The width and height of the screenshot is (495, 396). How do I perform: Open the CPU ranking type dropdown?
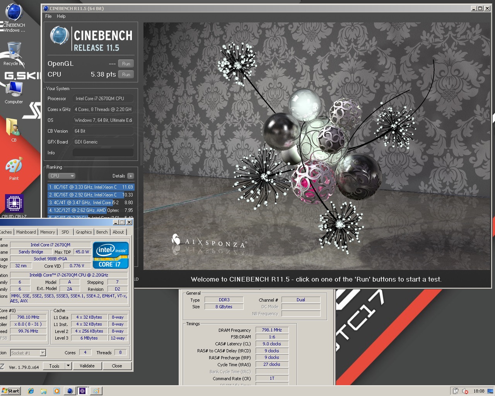tap(62, 176)
